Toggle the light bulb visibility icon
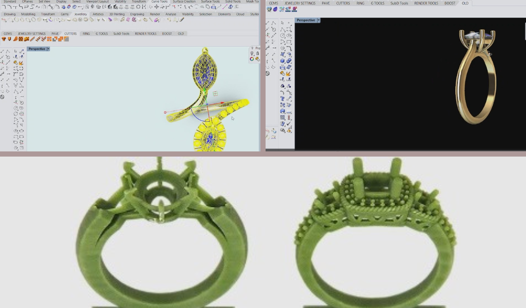Viewport: 526px width, 308px height. [x=252, y=53]
